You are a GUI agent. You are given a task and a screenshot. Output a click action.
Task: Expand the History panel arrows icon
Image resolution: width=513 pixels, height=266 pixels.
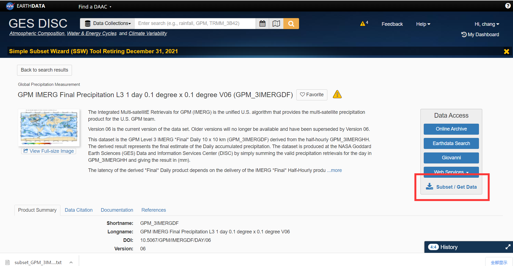tap(508, 247)
